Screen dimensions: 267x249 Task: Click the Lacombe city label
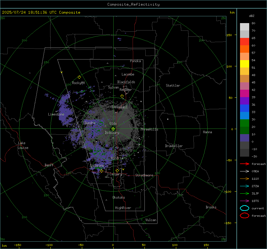pyautogui.click(x=128, y=74)
